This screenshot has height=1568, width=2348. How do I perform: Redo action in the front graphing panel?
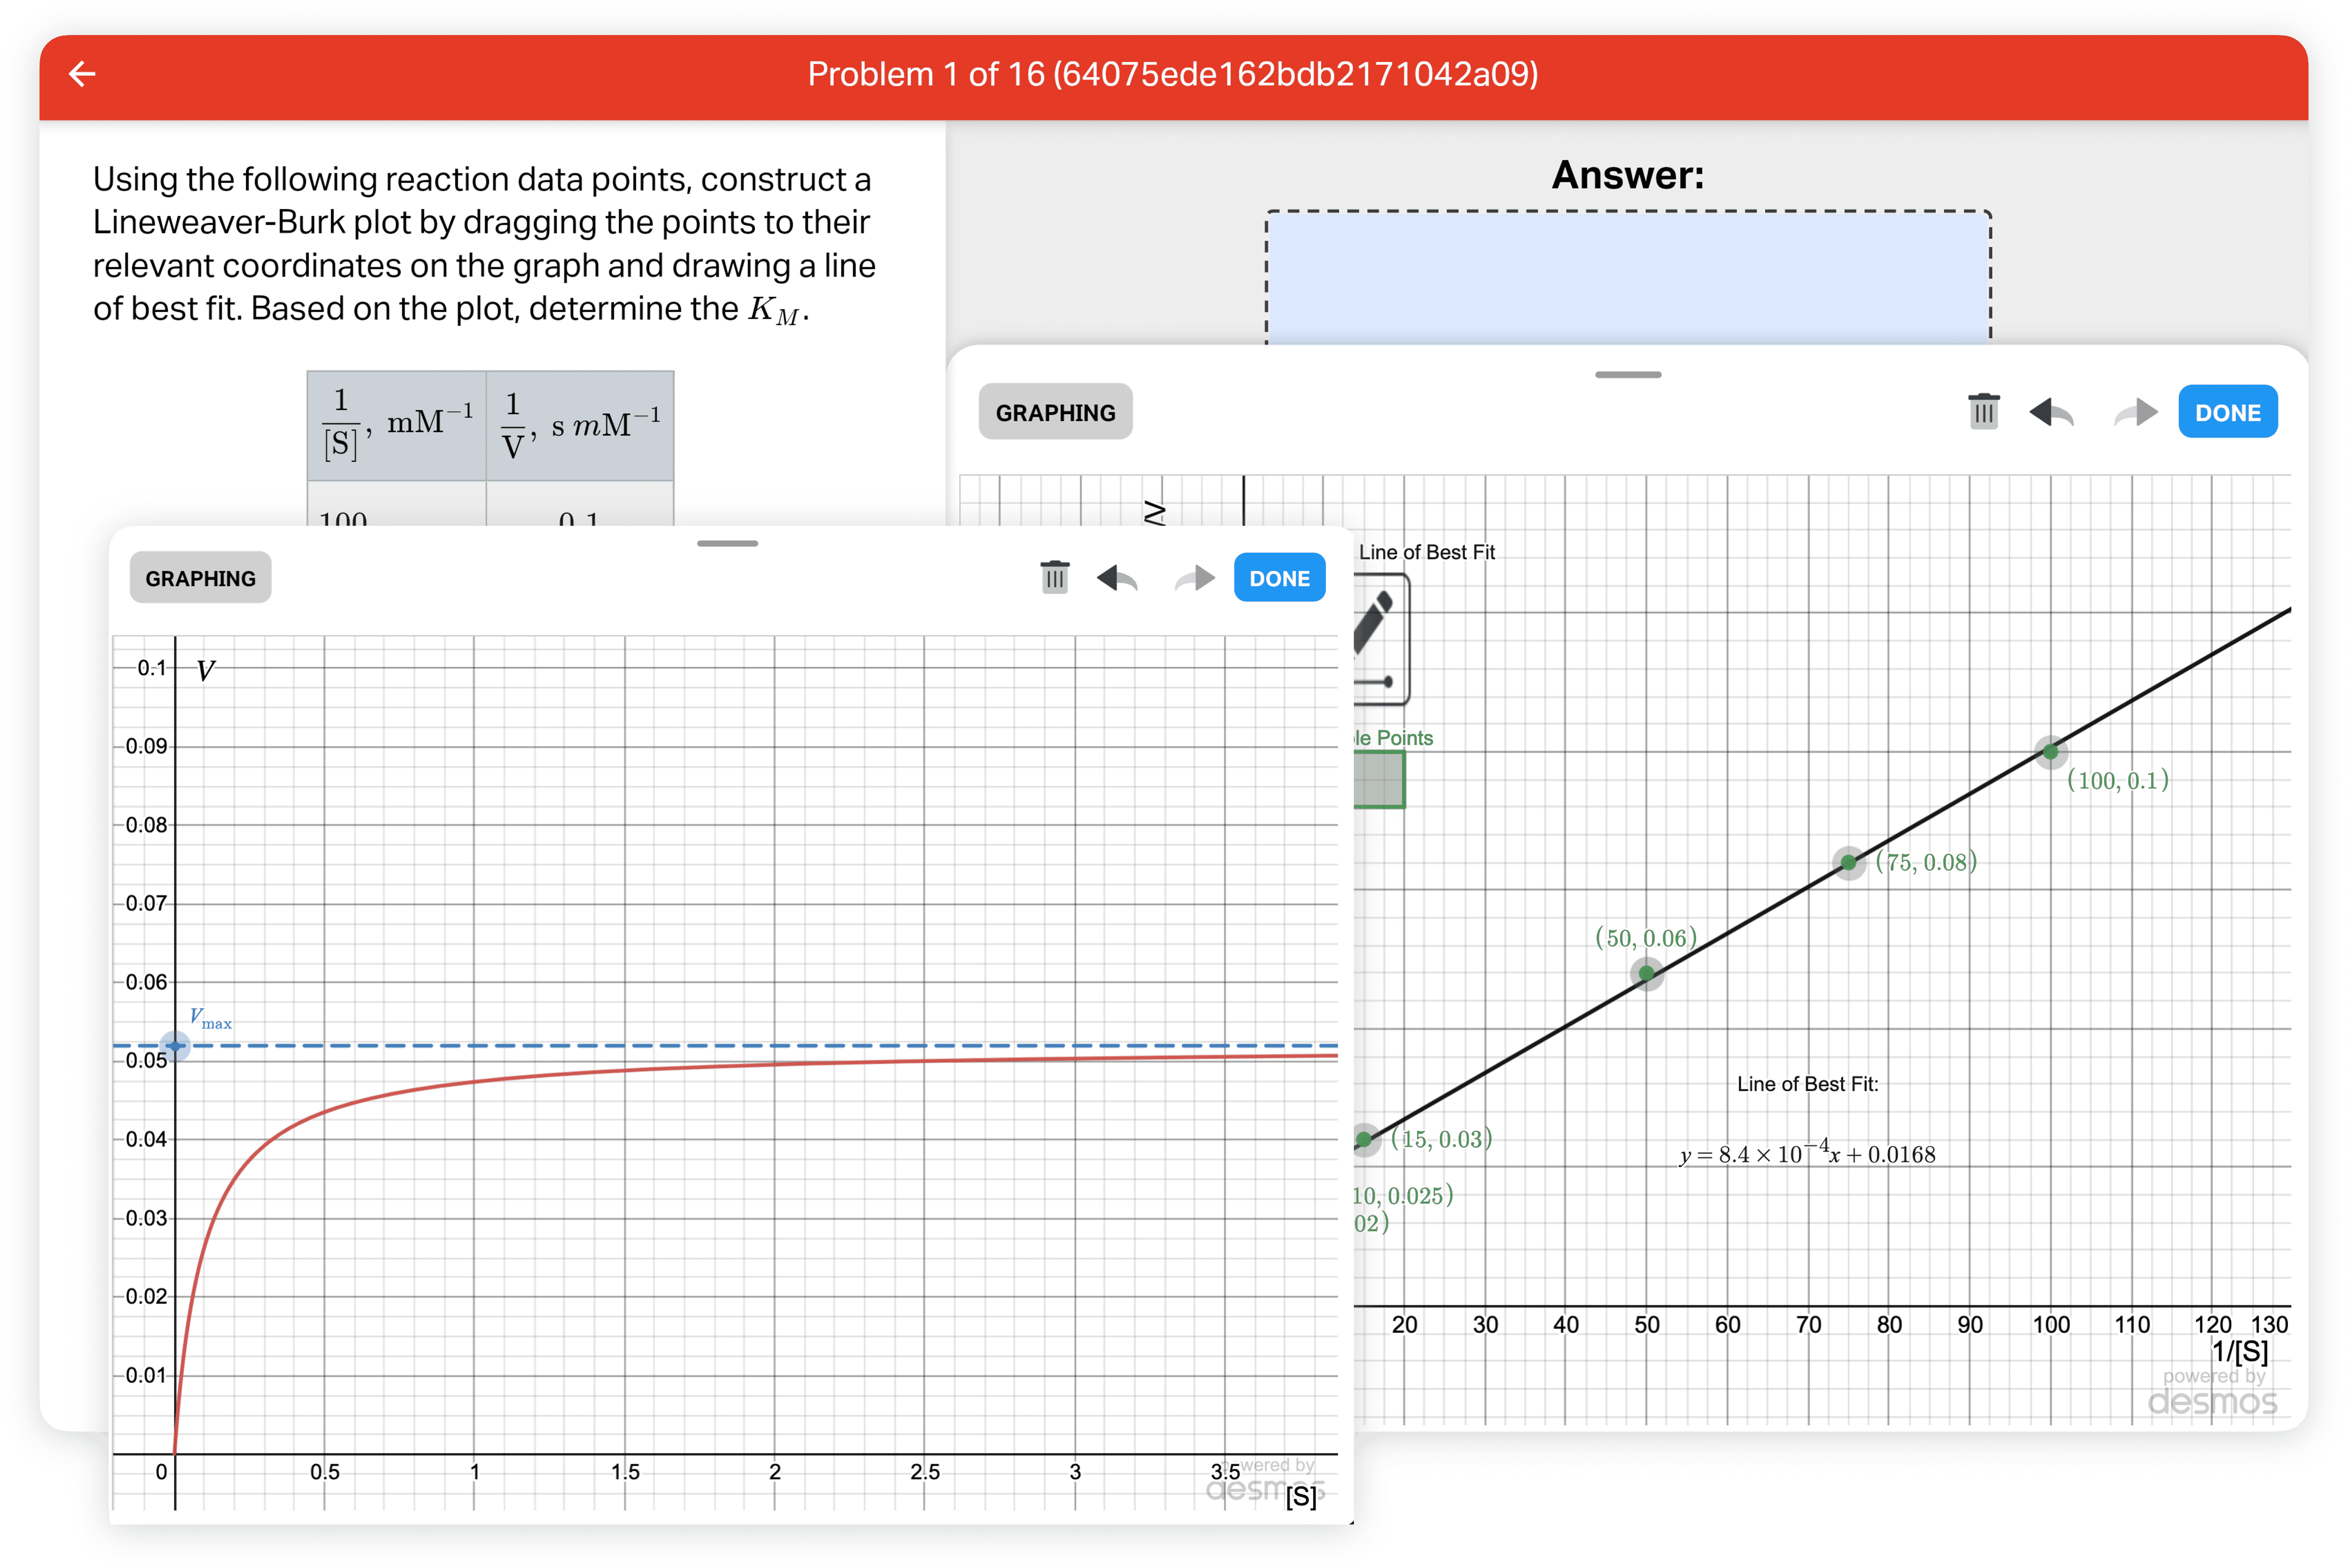point(1195,578)
